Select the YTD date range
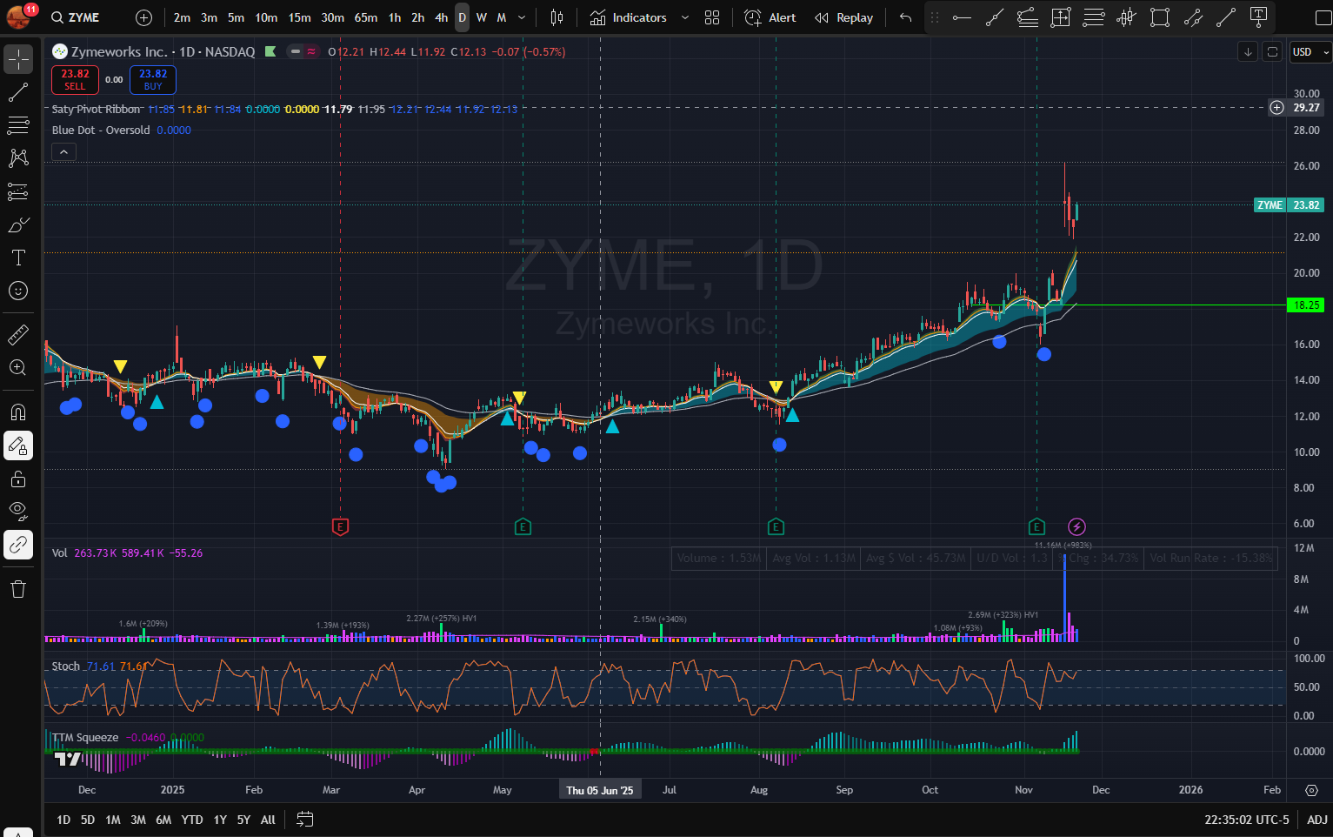This screenshot has height=837, width=1333. coord(192,820)
